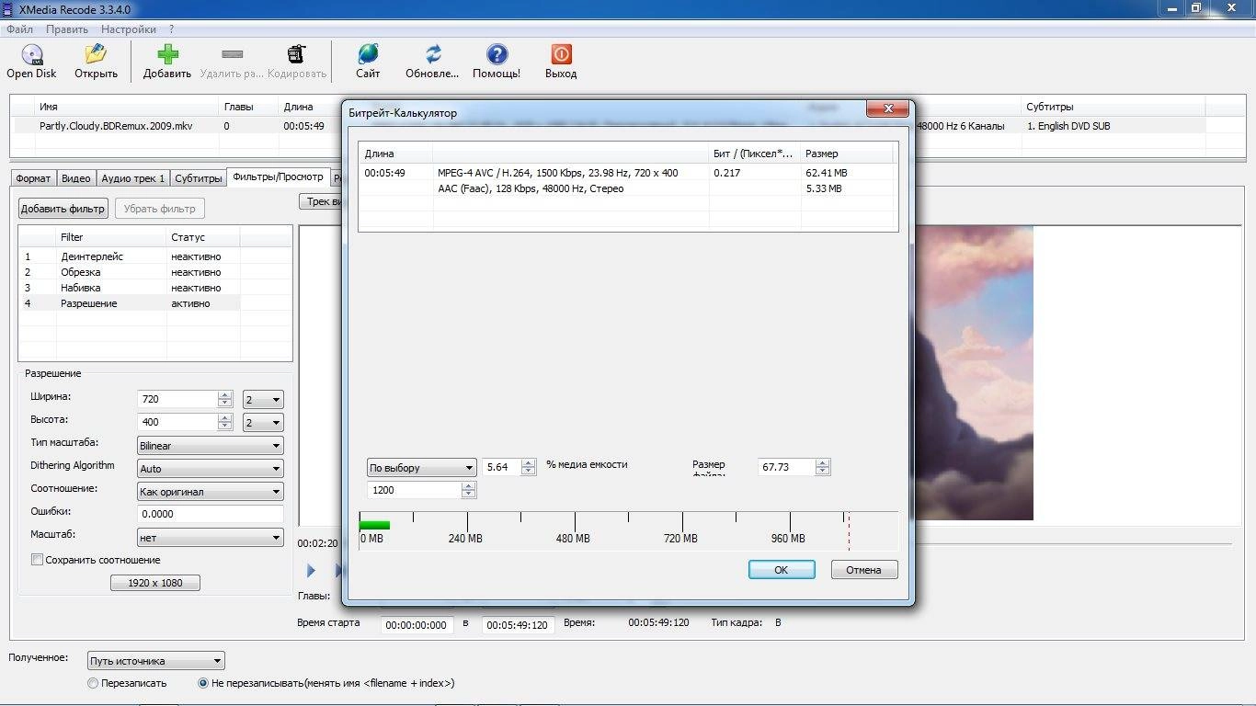The width and height of the screenshot is (1256, 706).
Task: Click the Размер column header in calculator
Action: click(x=847, y=154)
